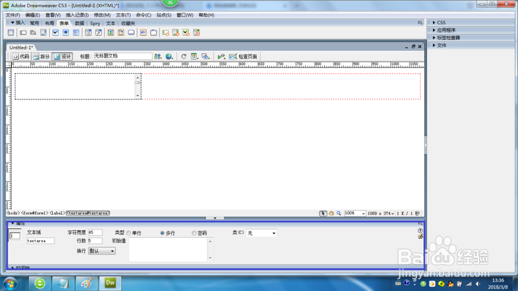Choose the Select tool in status bar
The width and height of the screenshot is (518, 291).
(323, 213)
